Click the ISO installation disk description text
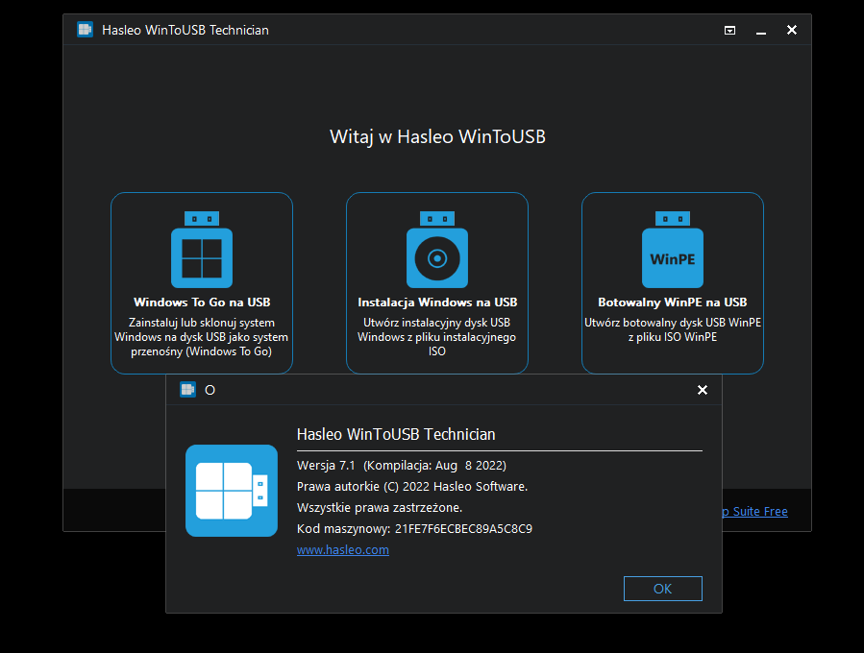 pyautogui.click(x=437, y=337)
